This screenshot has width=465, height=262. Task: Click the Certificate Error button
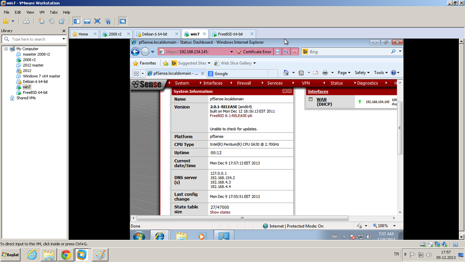pyautogui.click(x=254, y=52)
